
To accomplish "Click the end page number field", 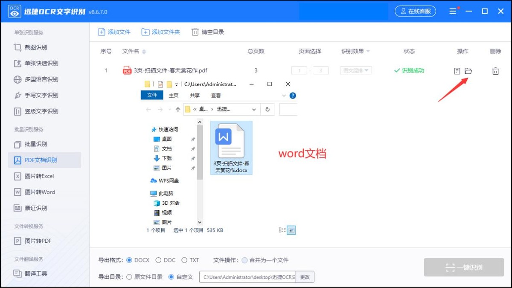I will [x=320, y=70].
